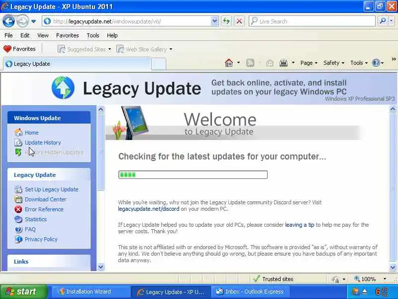Image resolution: width=398 pixels, height=299 pixels.
Task: Open the File menu
Action: pos(8,35)
